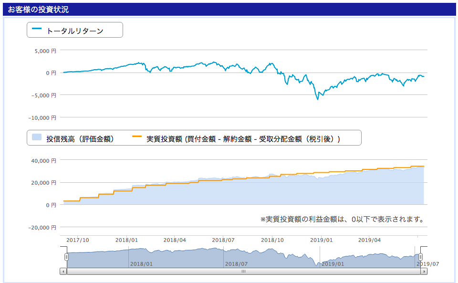Click the 20,000 円 axis label

point(44,183)
